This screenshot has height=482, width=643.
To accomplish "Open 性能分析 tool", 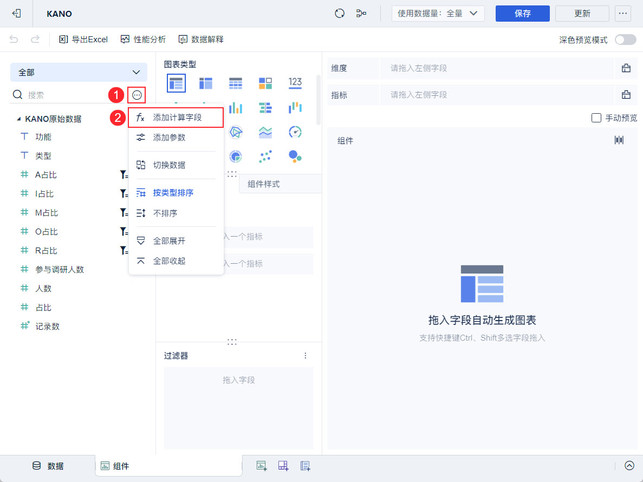I will point(143,40).
